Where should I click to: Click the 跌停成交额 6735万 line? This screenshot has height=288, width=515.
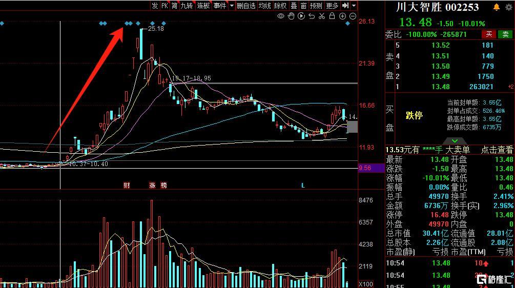point(475,128)
